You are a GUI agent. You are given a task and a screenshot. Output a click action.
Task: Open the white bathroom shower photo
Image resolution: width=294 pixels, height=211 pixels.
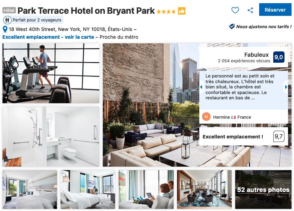click(51, 137)
